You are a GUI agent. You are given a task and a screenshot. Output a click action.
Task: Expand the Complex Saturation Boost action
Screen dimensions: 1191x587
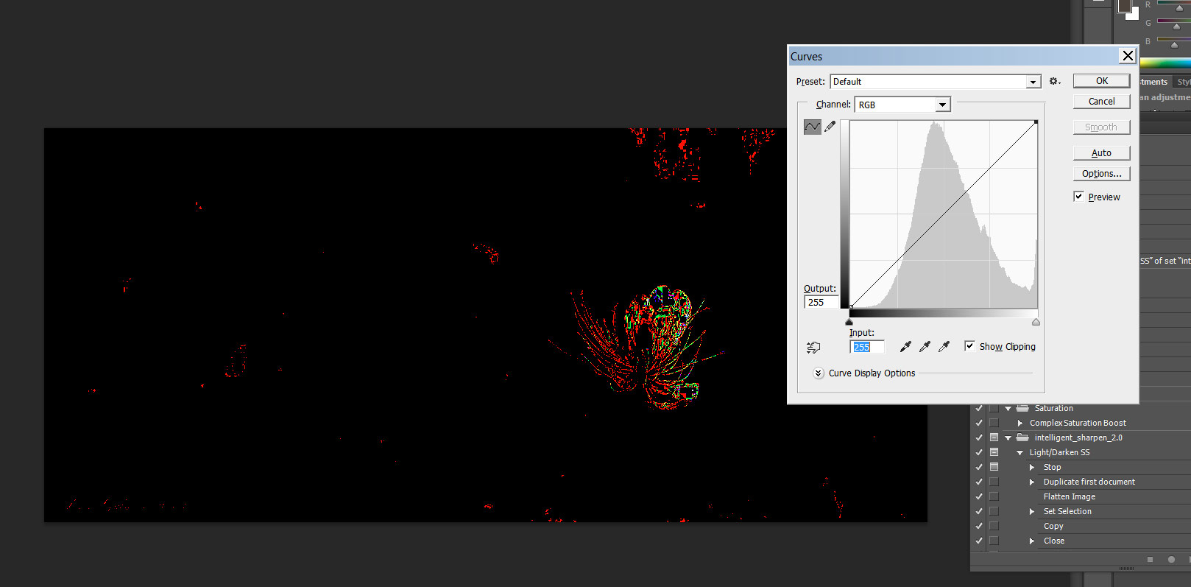(1020, 423)
